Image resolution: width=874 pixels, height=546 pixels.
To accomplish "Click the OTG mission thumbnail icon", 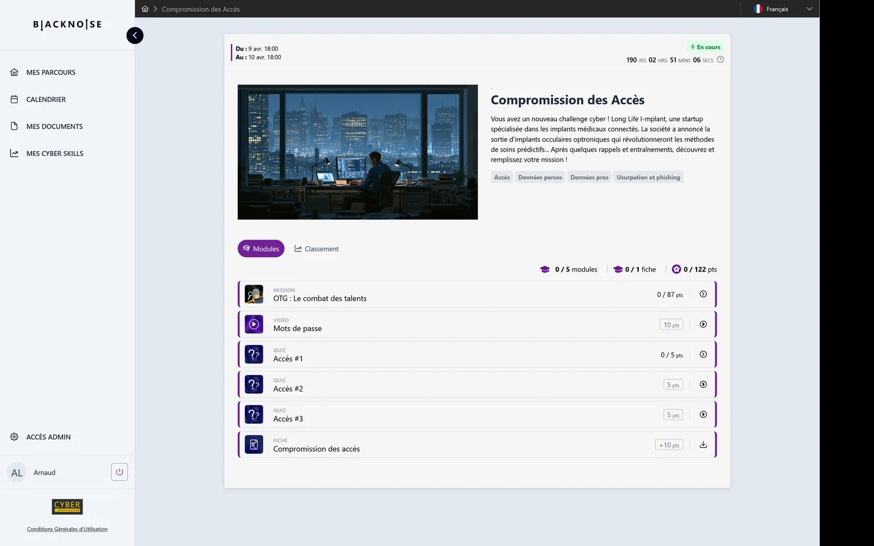I will [x=254, y=294].
